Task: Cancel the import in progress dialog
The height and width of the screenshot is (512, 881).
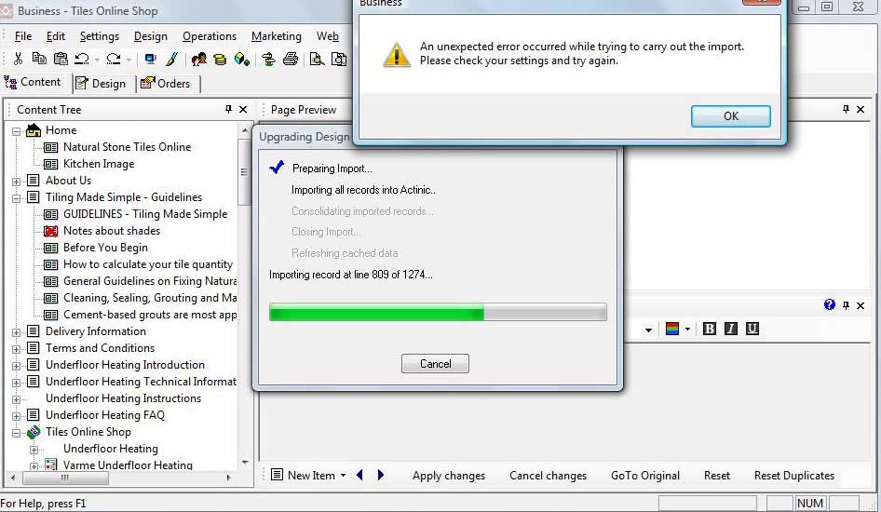Action: click(x=435, y=364)
